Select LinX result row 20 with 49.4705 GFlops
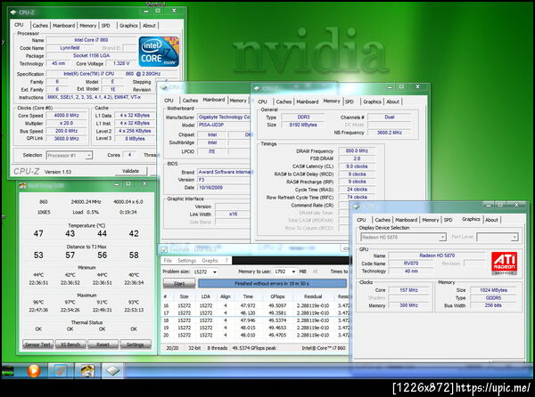 coord(256,336)
